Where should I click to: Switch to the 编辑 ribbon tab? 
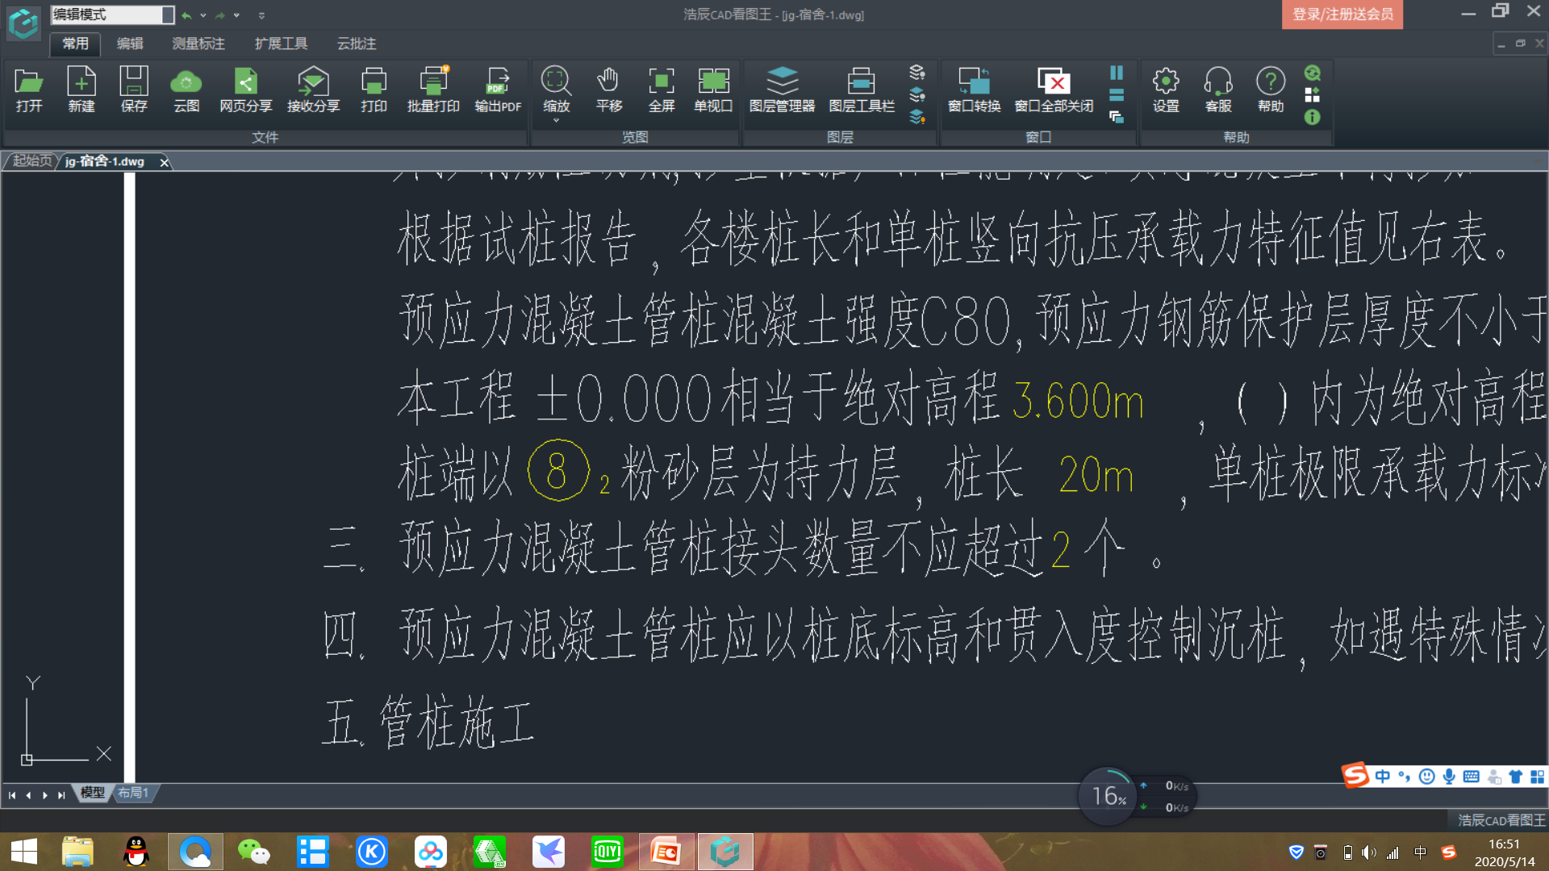[x=130, y=44]
